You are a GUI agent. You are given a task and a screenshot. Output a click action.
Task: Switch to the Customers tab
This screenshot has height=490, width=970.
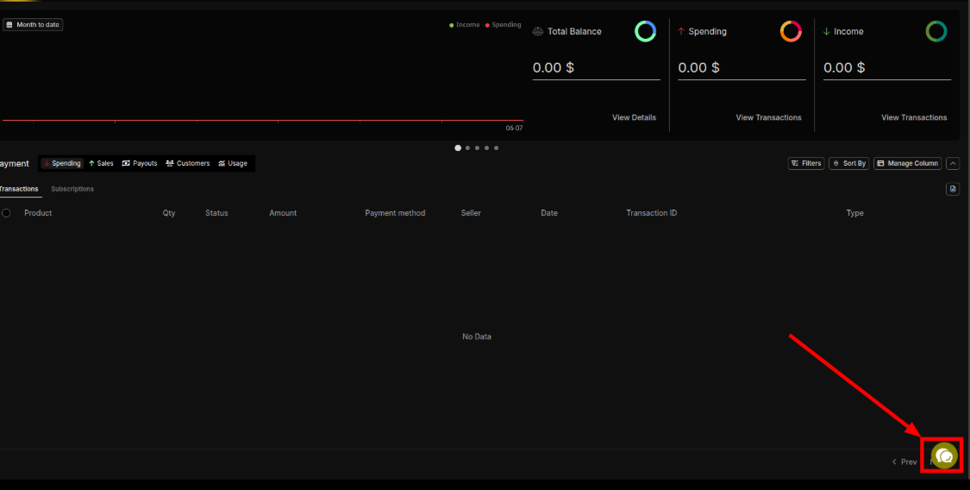pyautogui.click(x=188, y=163)
